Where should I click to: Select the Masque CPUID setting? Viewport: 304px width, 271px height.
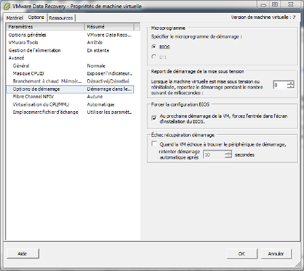click(x=70, y=73)
